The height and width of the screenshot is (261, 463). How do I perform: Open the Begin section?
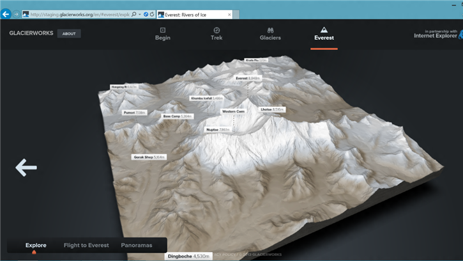pyautogui.click(x=163, y=34)
